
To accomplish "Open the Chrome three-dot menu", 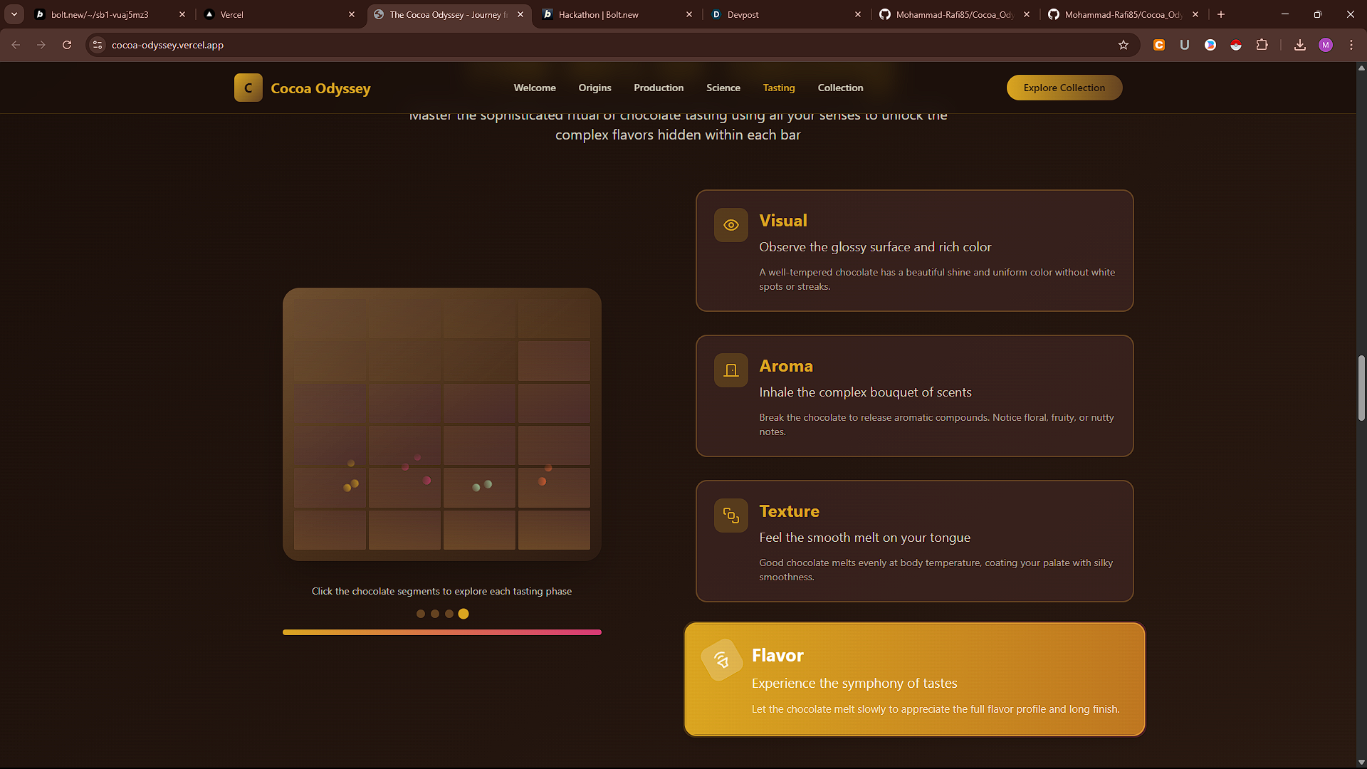I will 1351,44.
